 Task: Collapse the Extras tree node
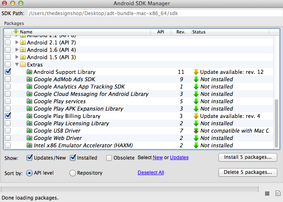coord(17,64)
